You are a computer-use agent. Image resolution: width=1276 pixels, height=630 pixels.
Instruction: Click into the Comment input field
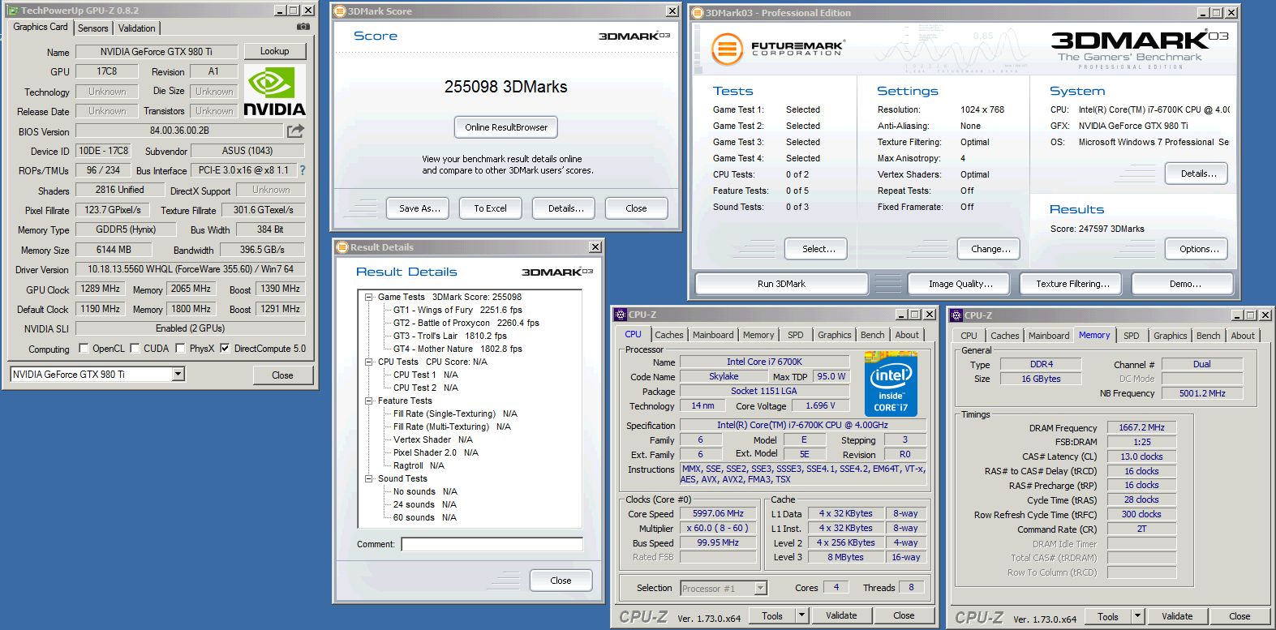click(x=492, y=544)
